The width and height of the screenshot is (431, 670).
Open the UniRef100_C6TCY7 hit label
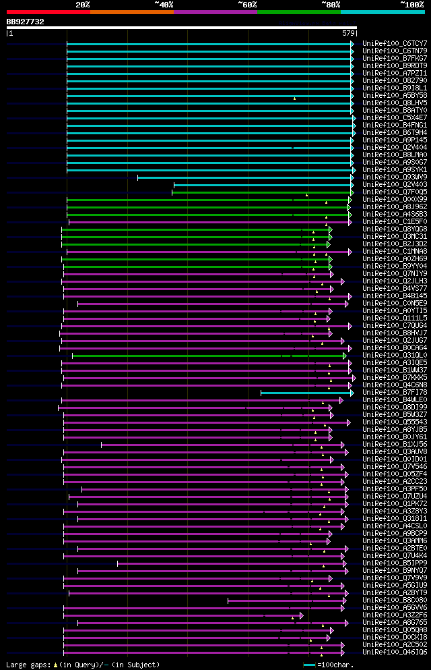[x=395, y=44]
